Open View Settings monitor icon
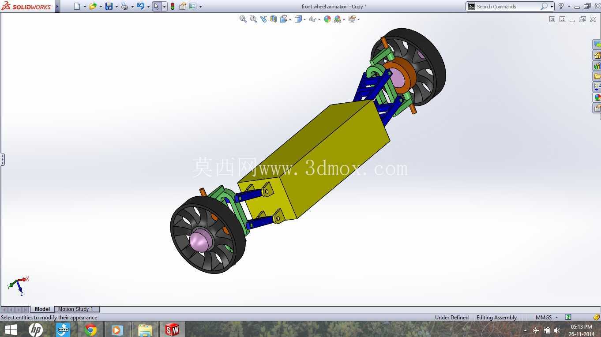Viewport: 601px width, 337px height. [x=352, y=19]
